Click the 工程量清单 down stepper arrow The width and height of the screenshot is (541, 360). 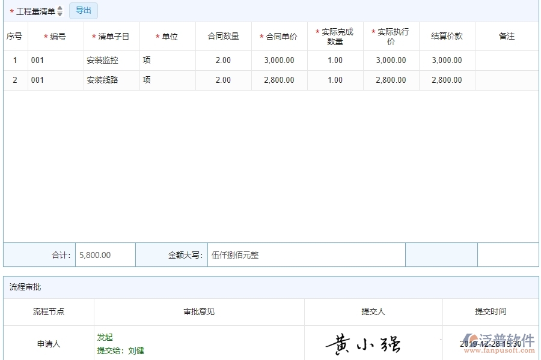tap(60, 13)
